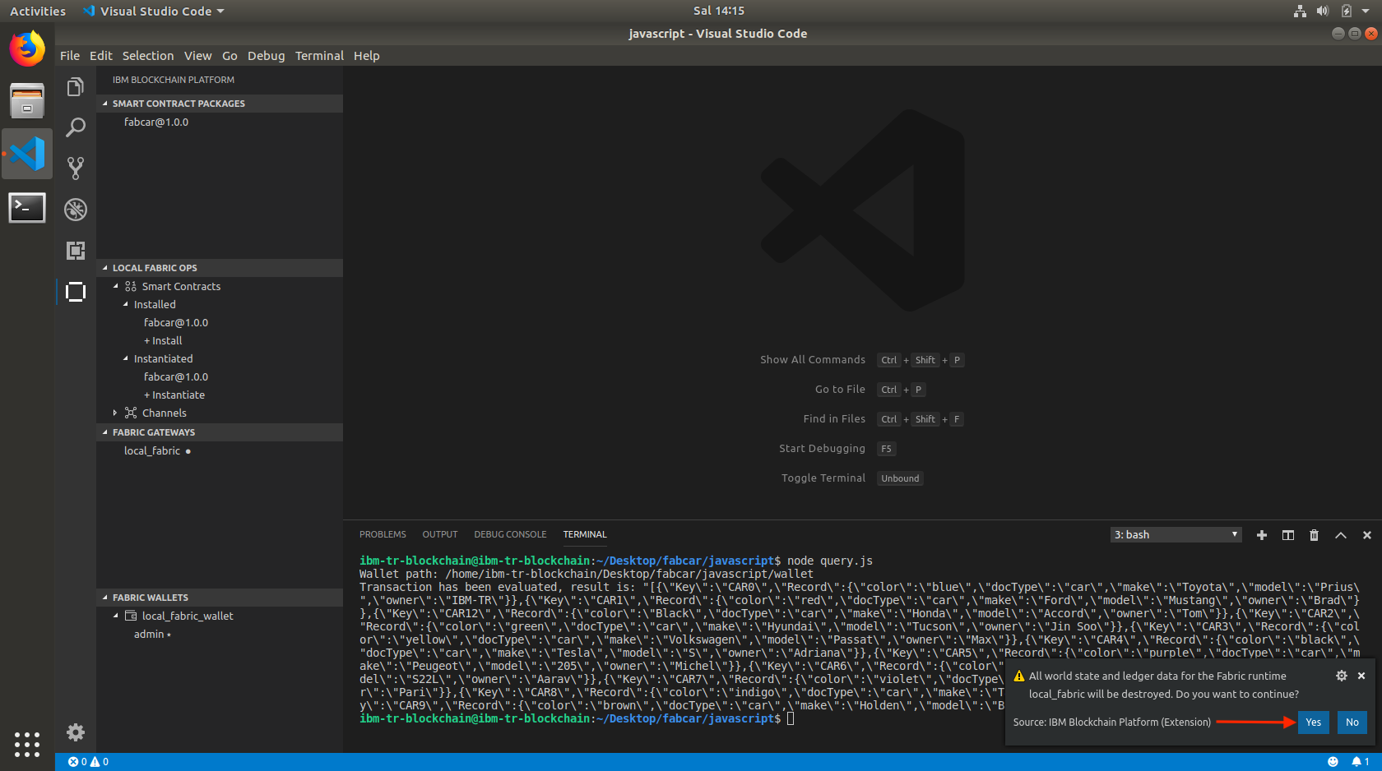Collapse the Instantiated tree node
Screen dimensions: 1382x771
click(x=126, y=358)
